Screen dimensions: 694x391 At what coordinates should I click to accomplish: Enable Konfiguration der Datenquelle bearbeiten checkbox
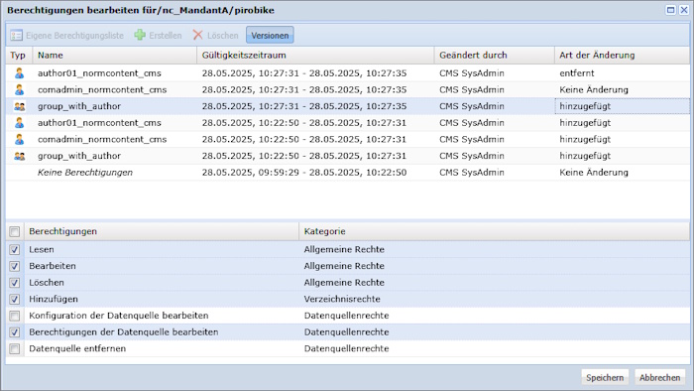pos(15,316)
